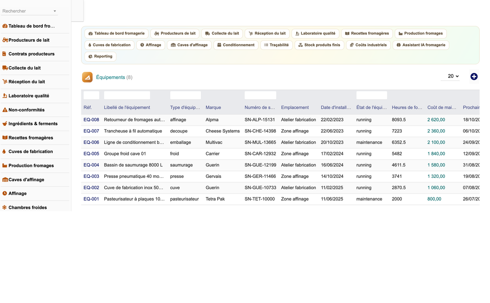
Task: Open equipment record EQ-004
Action: click(91, 165)
